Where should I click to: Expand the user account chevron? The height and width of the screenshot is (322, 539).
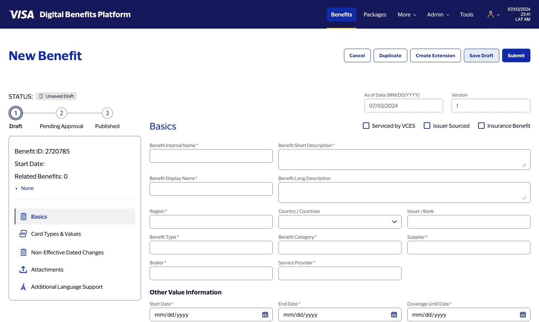click(x=498, y=15)
